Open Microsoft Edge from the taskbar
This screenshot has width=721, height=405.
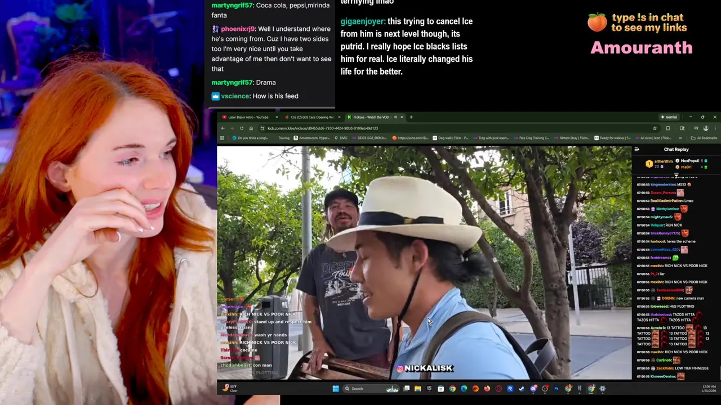coord(464,389)
